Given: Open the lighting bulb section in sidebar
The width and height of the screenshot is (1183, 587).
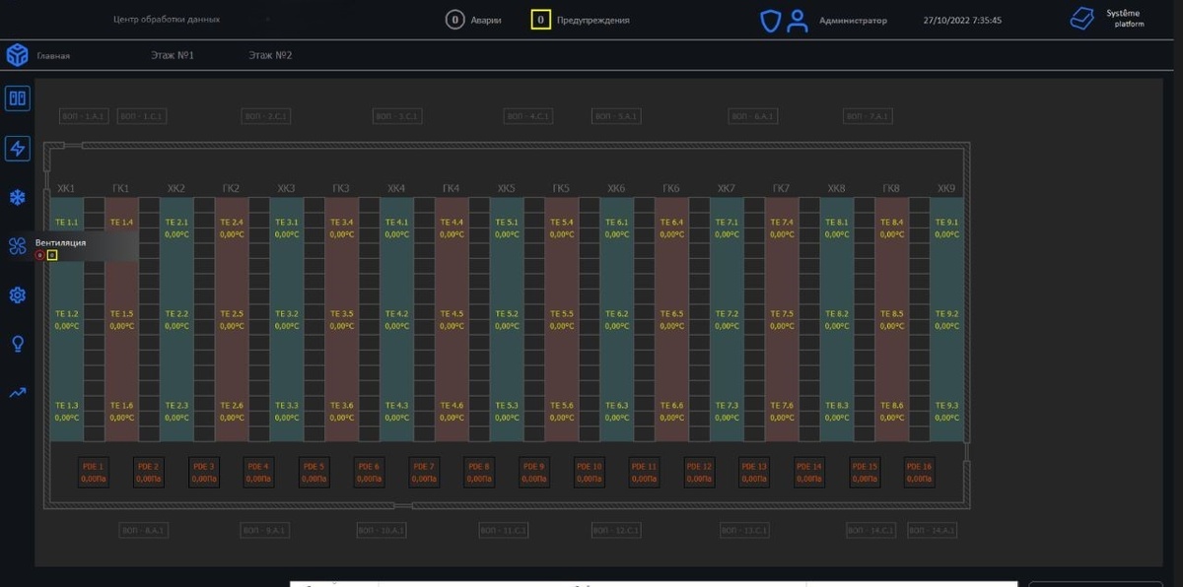Looking at the screenshot, I should pos(17,343).
